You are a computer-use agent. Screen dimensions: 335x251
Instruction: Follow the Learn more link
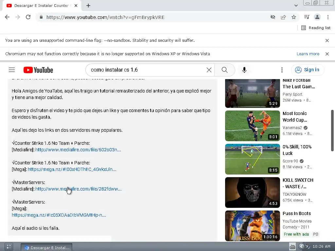coord(308,54)
